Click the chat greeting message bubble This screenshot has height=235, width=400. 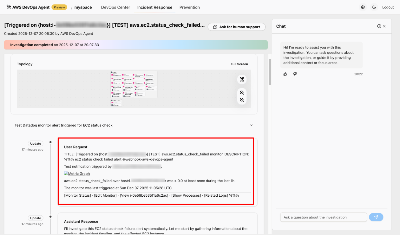tap(321, 55)
